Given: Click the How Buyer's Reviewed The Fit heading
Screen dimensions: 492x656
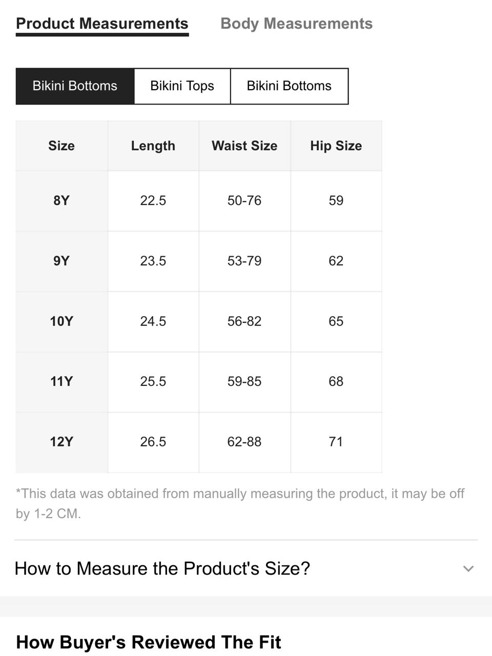Looking at the screenshot, I should coord(149,642).
